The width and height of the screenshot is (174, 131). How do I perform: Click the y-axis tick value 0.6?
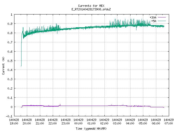(x=10, y=52)
